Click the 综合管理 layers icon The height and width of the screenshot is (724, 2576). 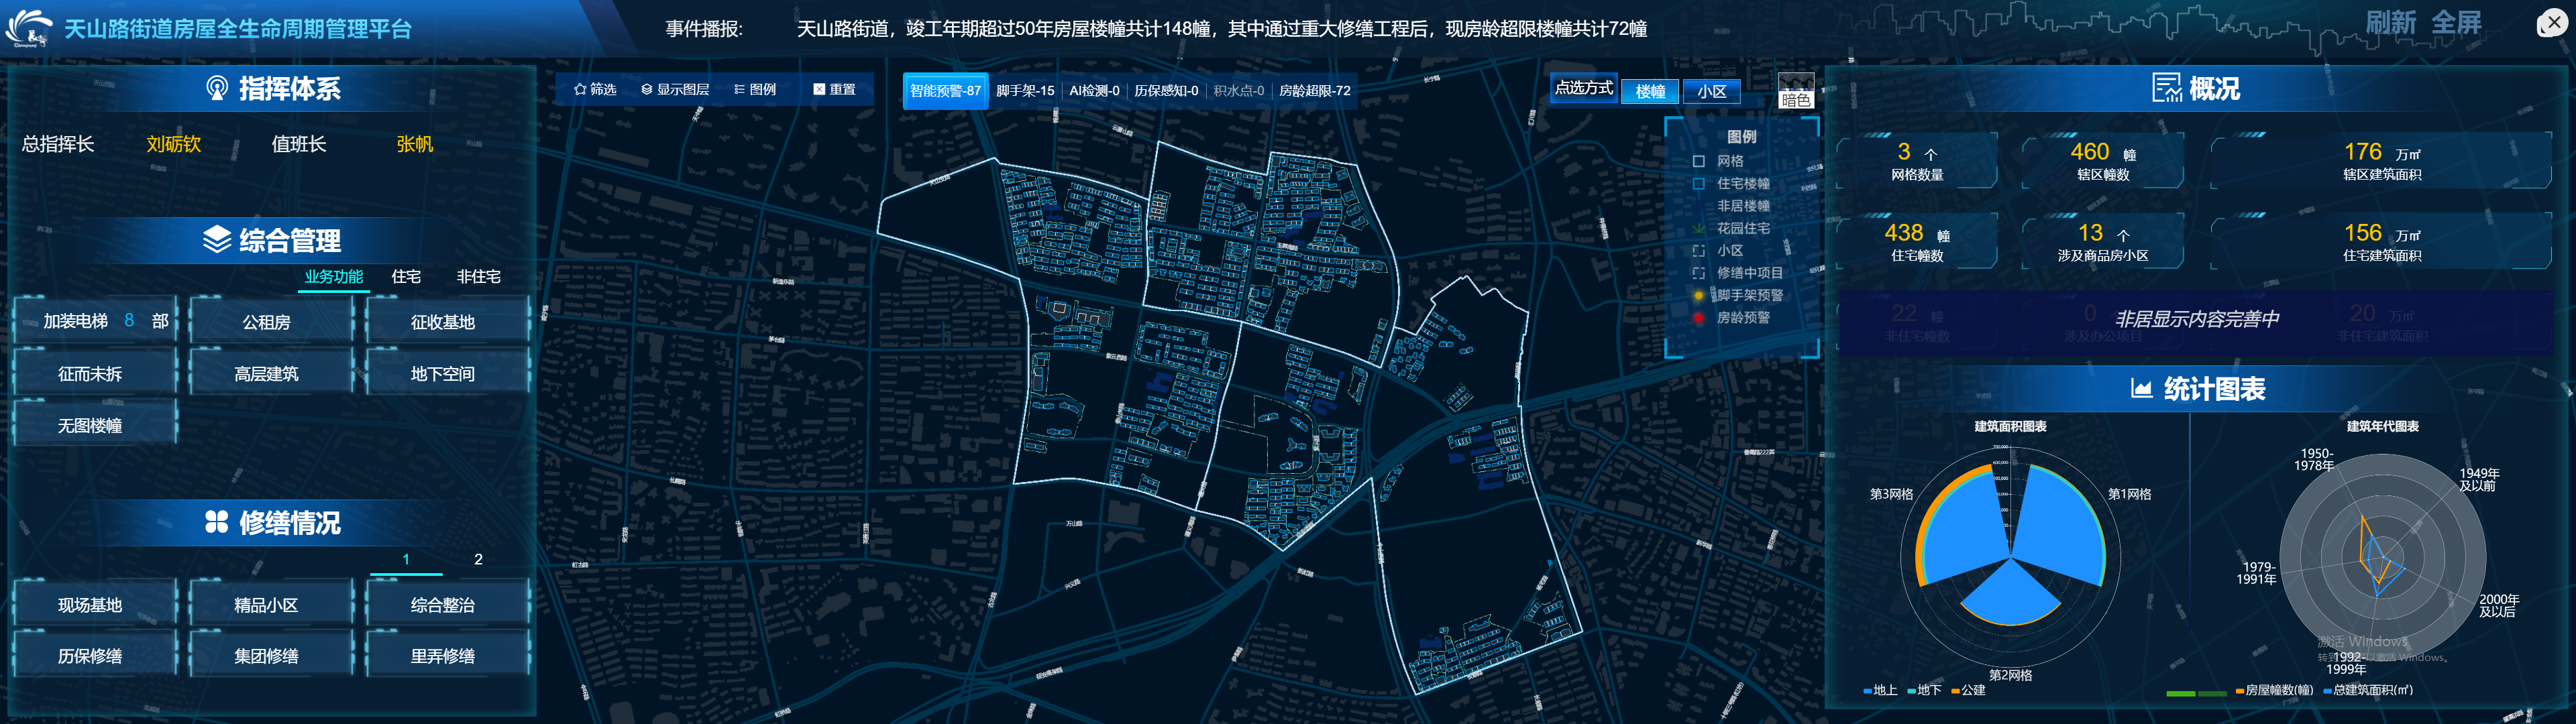(217, 239)
